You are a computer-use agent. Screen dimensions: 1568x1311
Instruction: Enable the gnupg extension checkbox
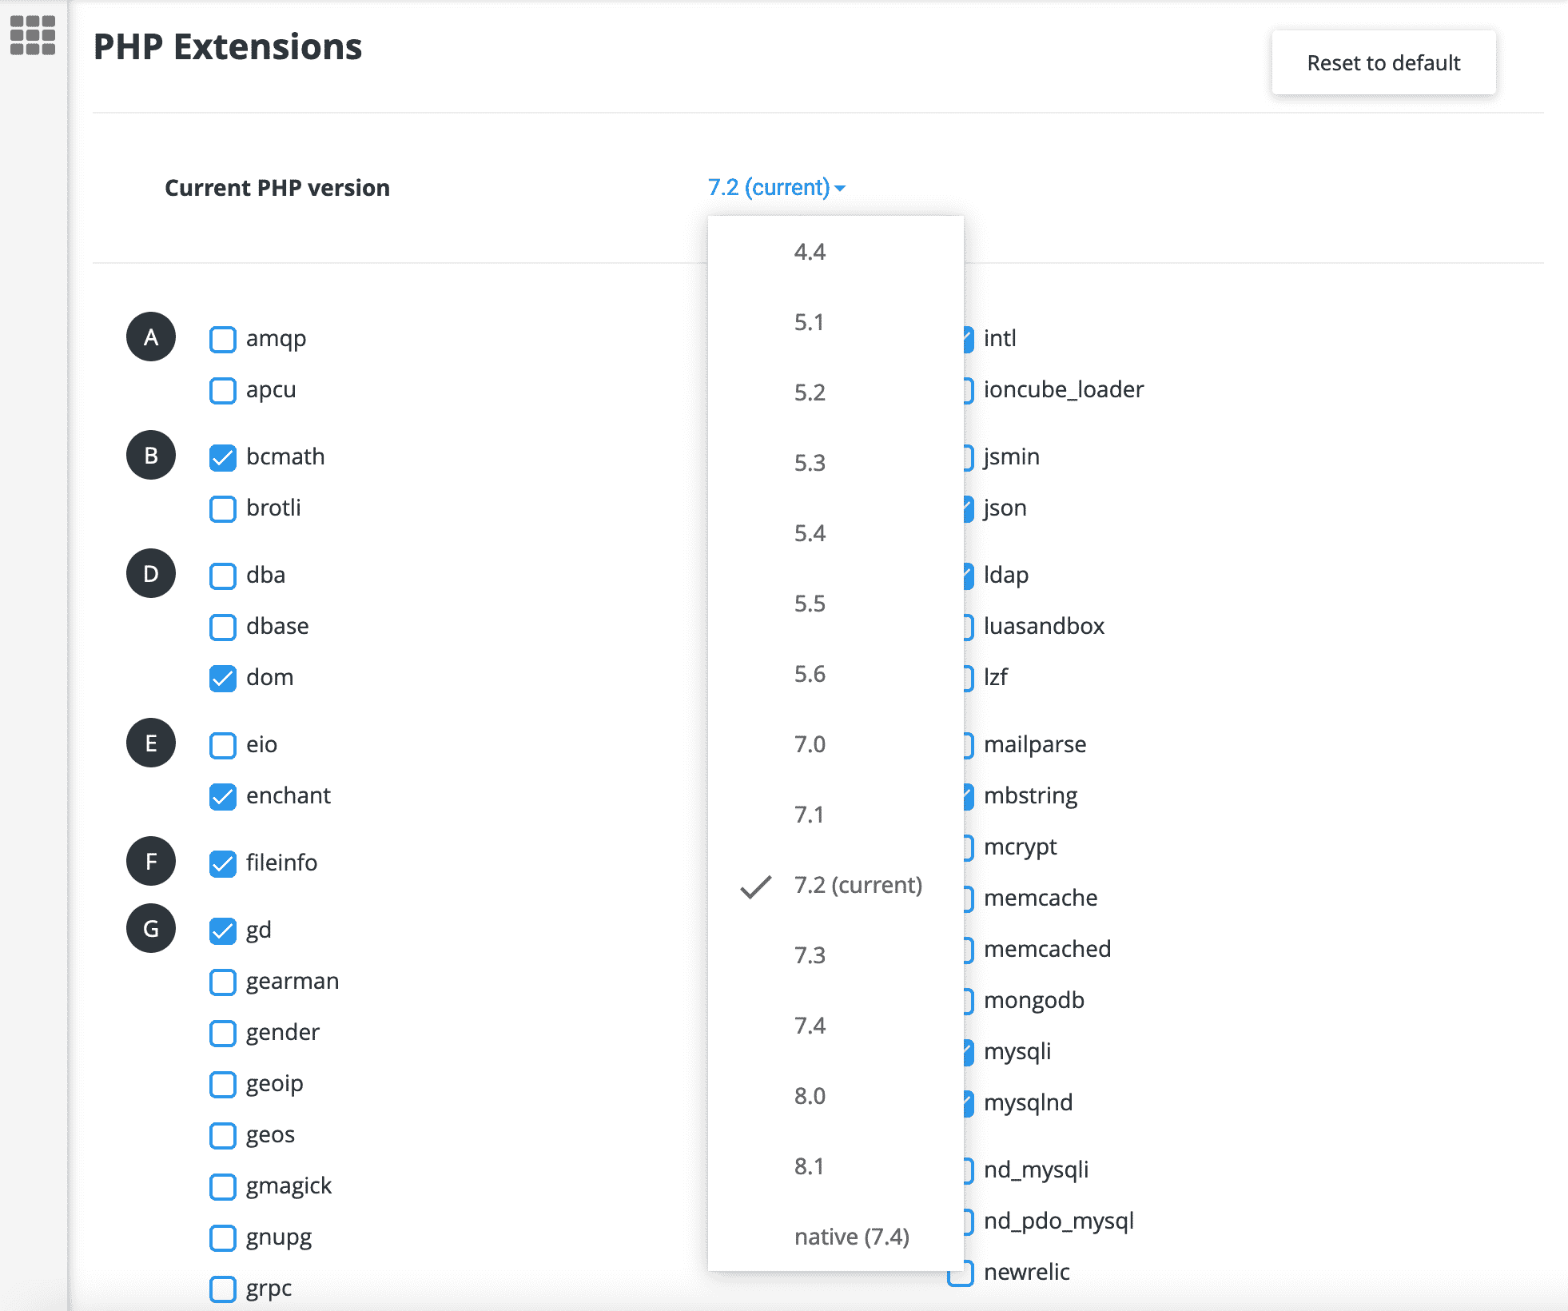[x=223, y=1237]
